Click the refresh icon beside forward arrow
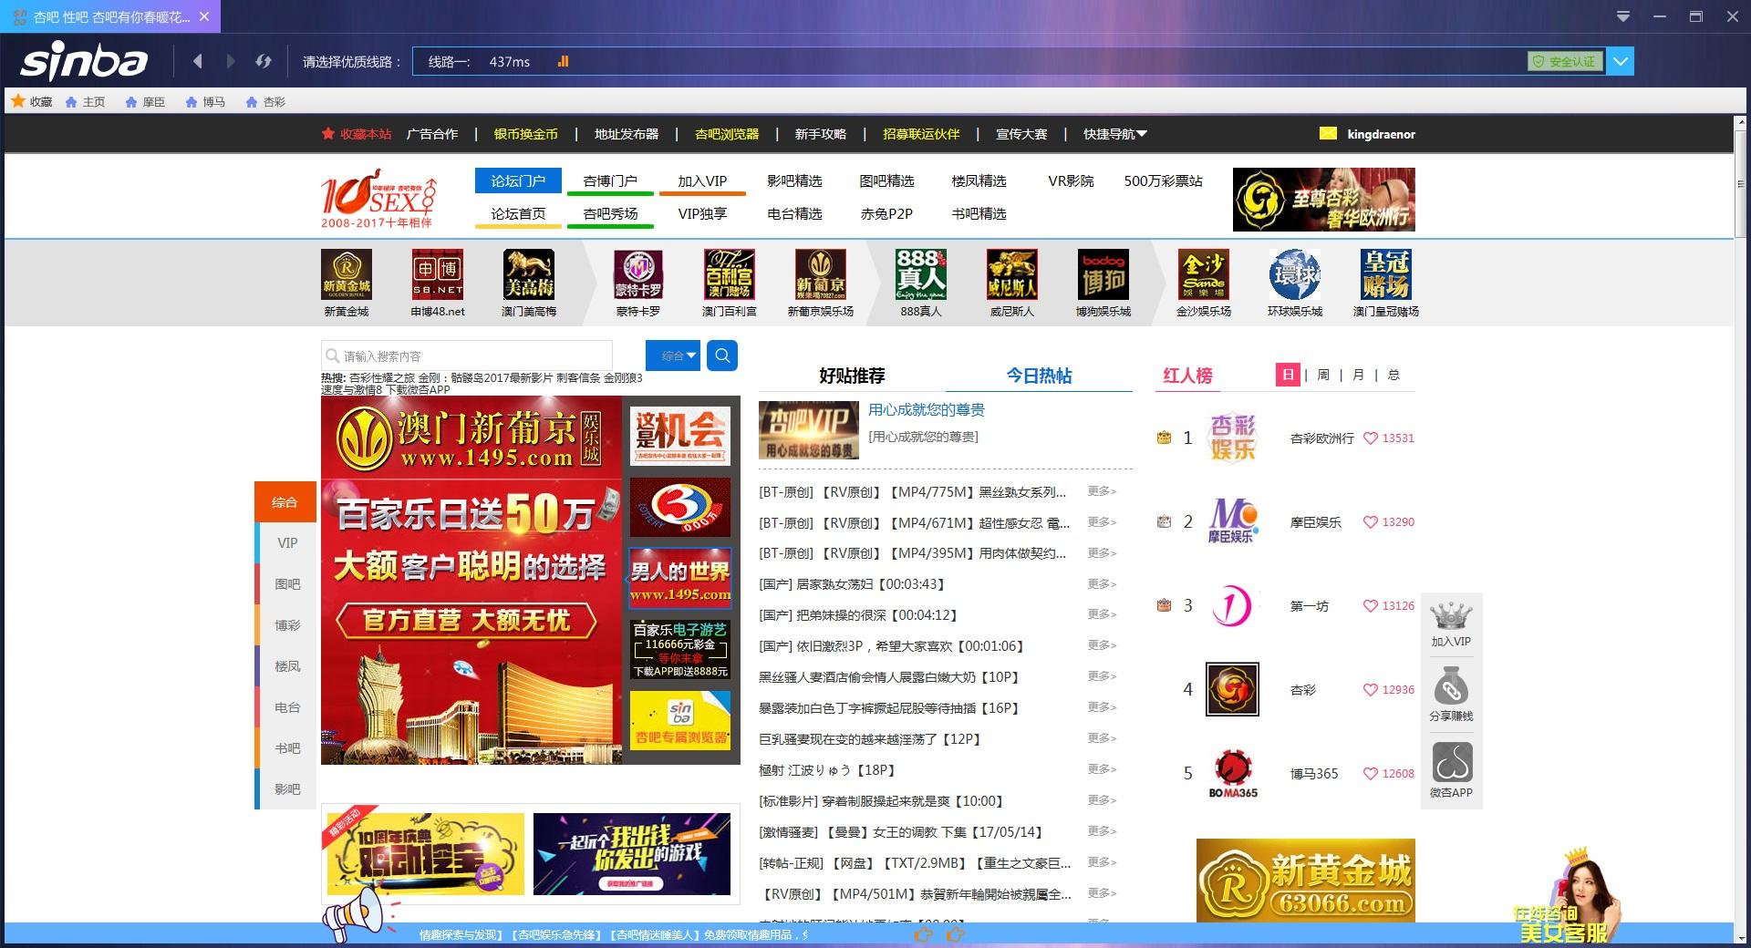Viewport: 1751px width, 948px height. 264,61
